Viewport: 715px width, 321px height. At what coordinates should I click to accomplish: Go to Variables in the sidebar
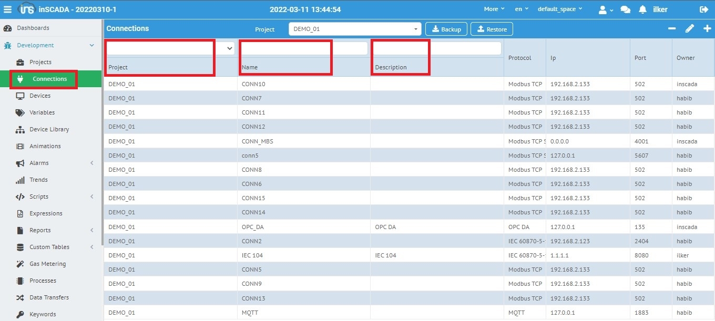click(42, 112)
